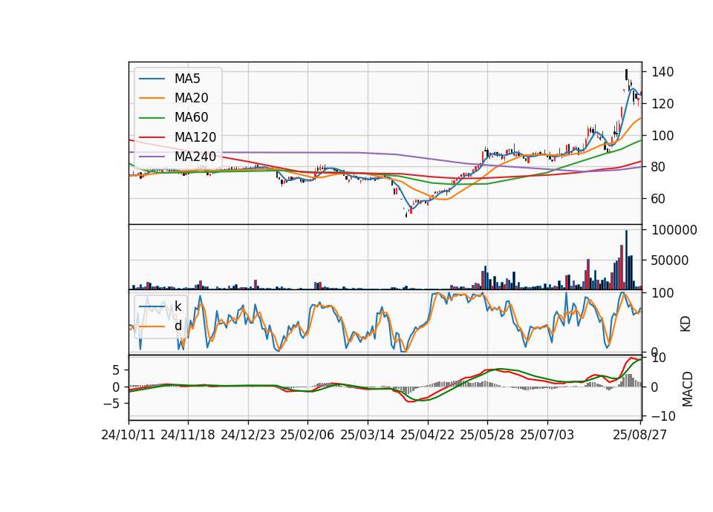Click the orange MA20 legend line sample
The height and width of the screenshot is (512, 713).
tap(152, 98)
